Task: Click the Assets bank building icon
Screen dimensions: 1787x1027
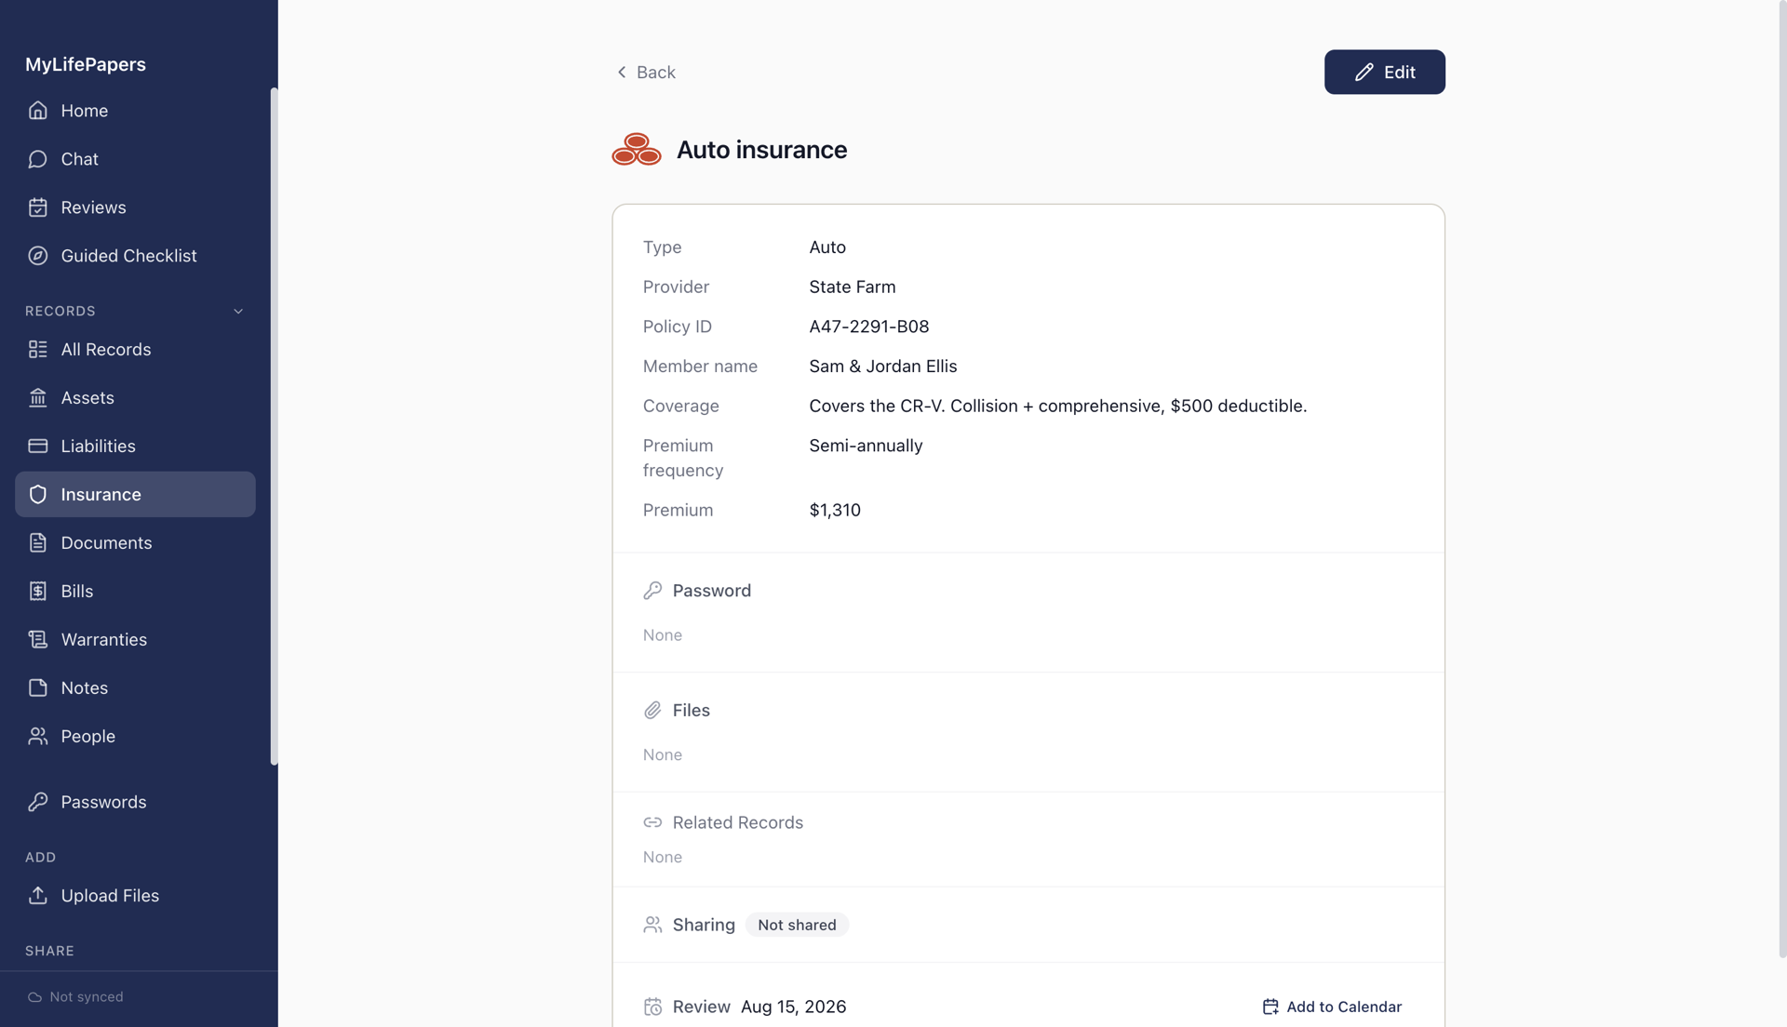Action: click(x=37, y=398)
